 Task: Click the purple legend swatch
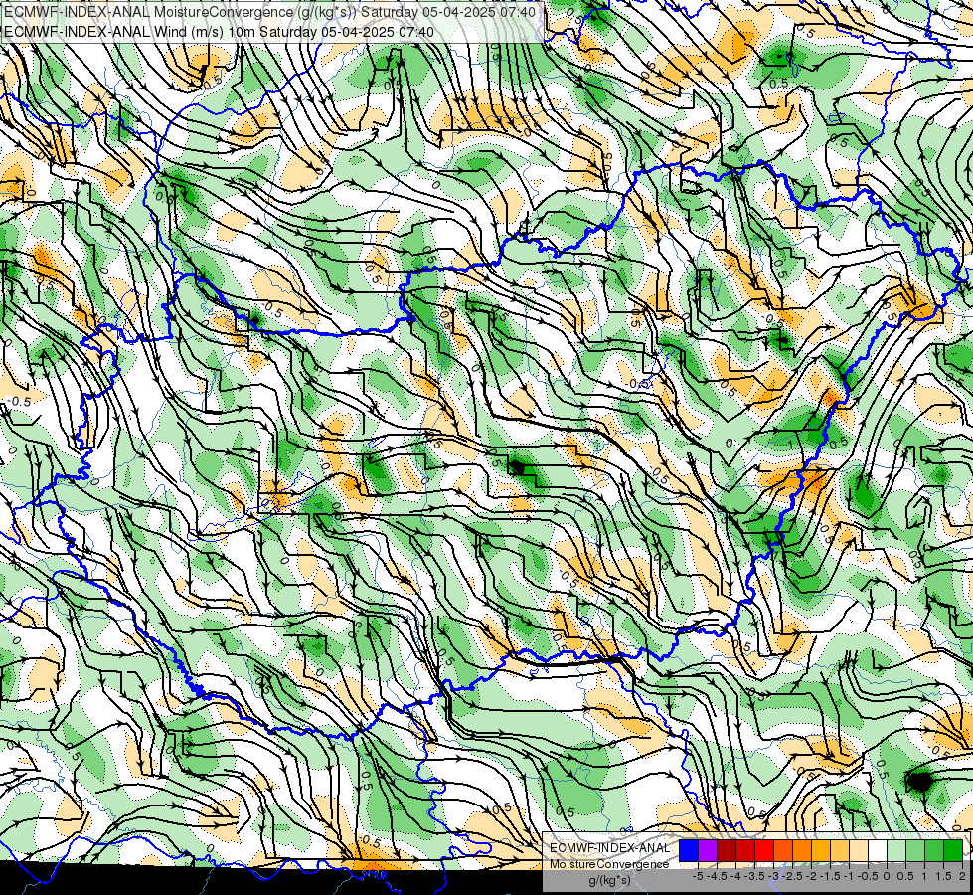pyautogui.click(x=708, y=850)
